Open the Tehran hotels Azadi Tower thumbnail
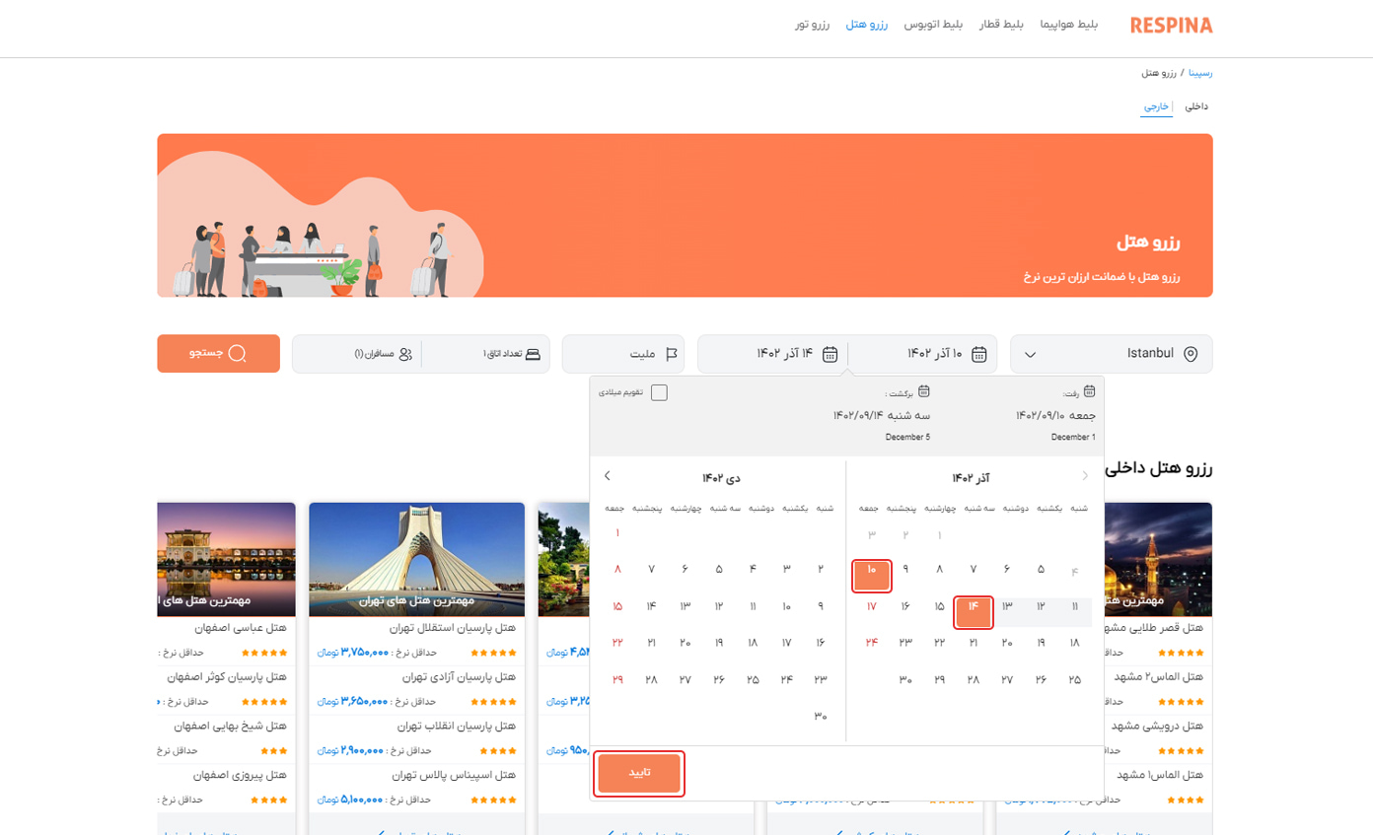Viewport: 1373px width, 835px height. pos(416,559)
